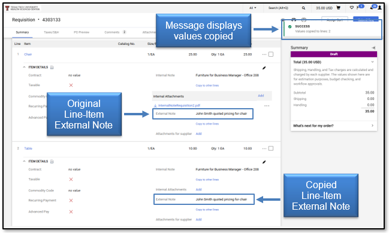This screenshot has height=233, width=389.
Task: Click the Chair External Note text
Action: [x=221, y=114]
